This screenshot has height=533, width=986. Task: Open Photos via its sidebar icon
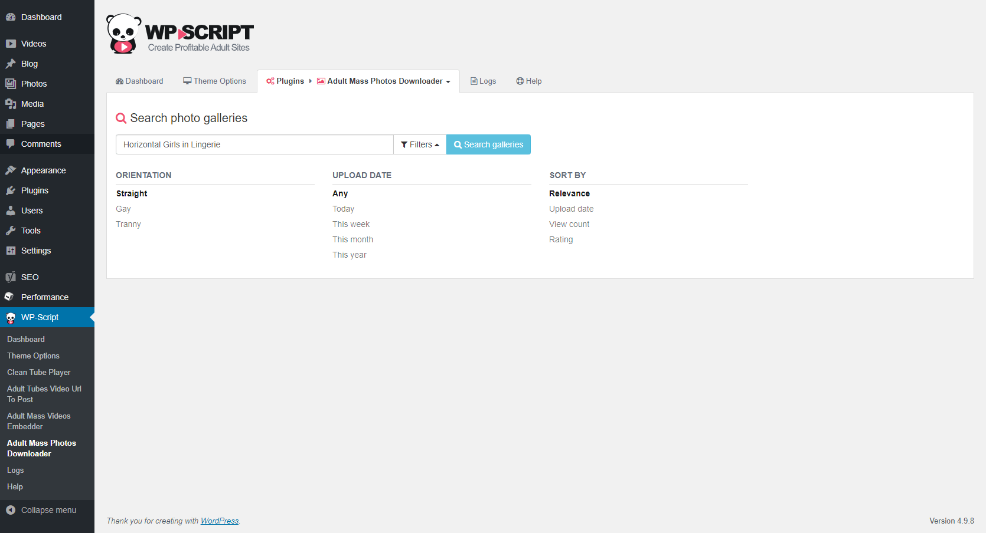(x=11, y=84)
